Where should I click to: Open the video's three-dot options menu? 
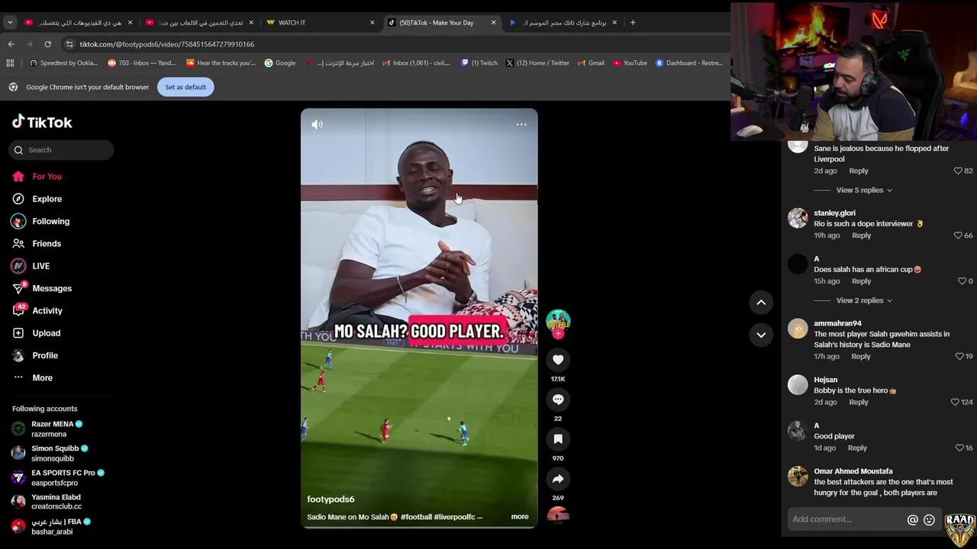pos(521,124)
